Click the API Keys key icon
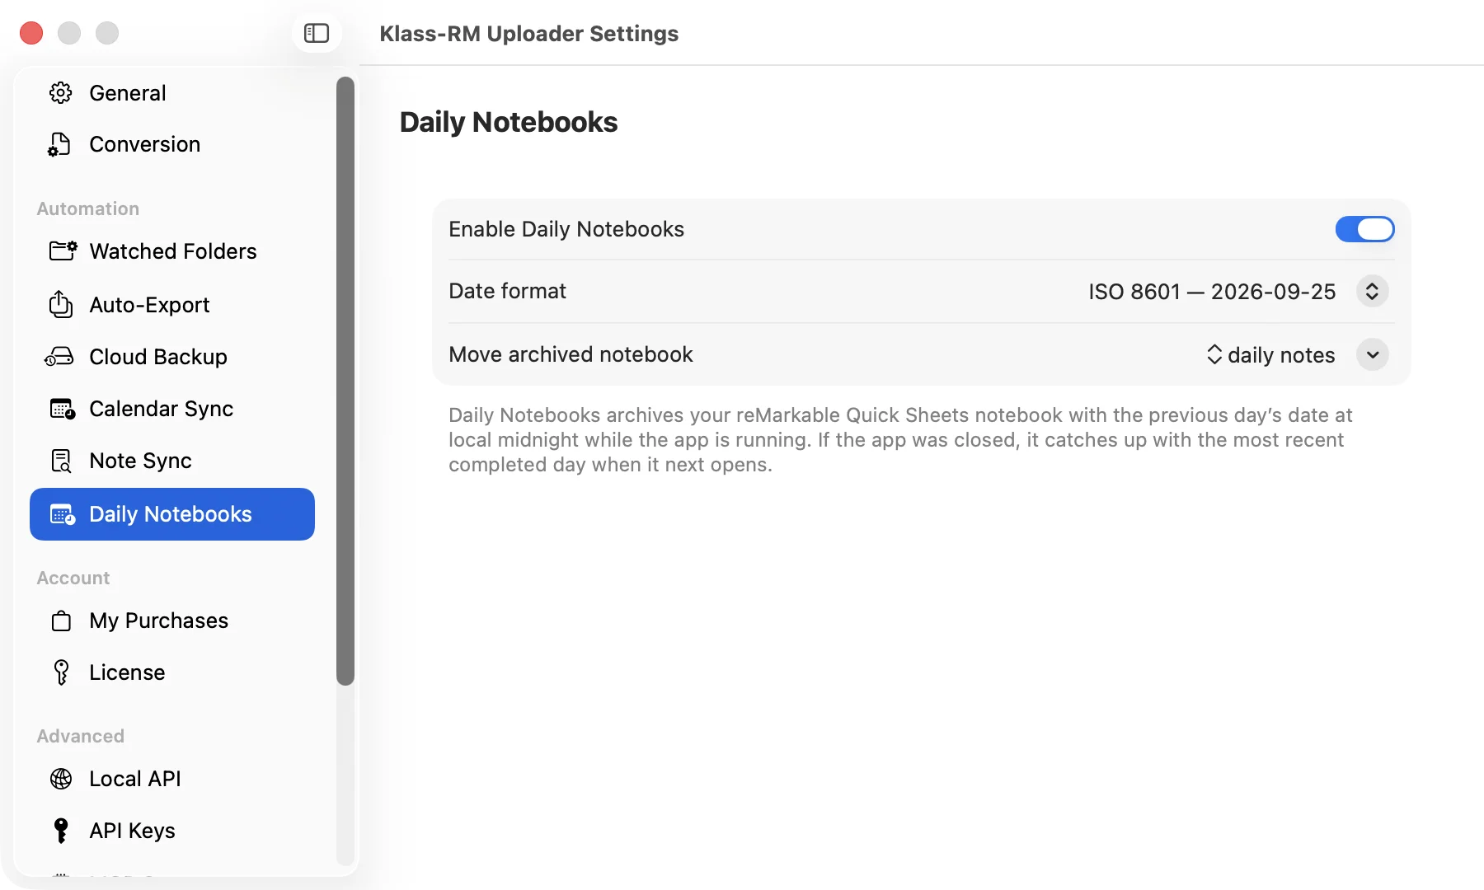The width and height of the screenshot is (1484, 890). (x=61, y=831)
